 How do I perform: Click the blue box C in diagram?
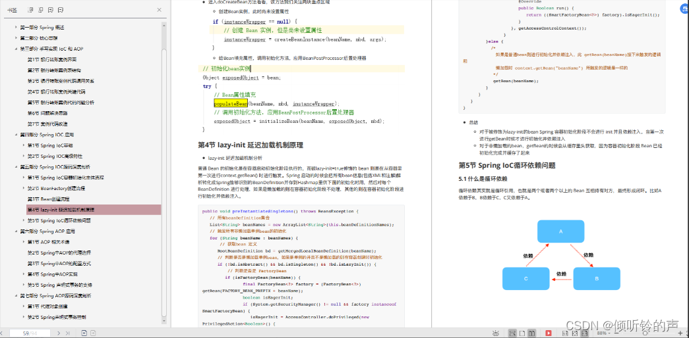point(525,278)
